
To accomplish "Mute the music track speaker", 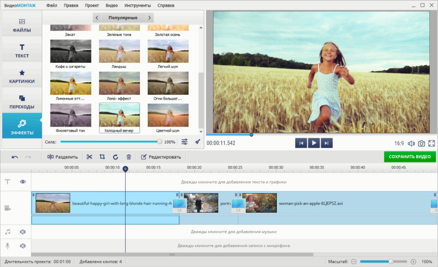I will click(x=23, y=232).
